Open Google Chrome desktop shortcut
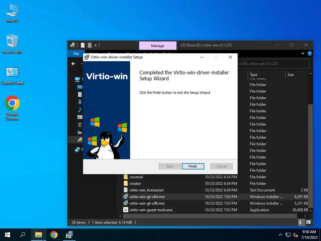The image size is (321, 241). coord(12,108)
